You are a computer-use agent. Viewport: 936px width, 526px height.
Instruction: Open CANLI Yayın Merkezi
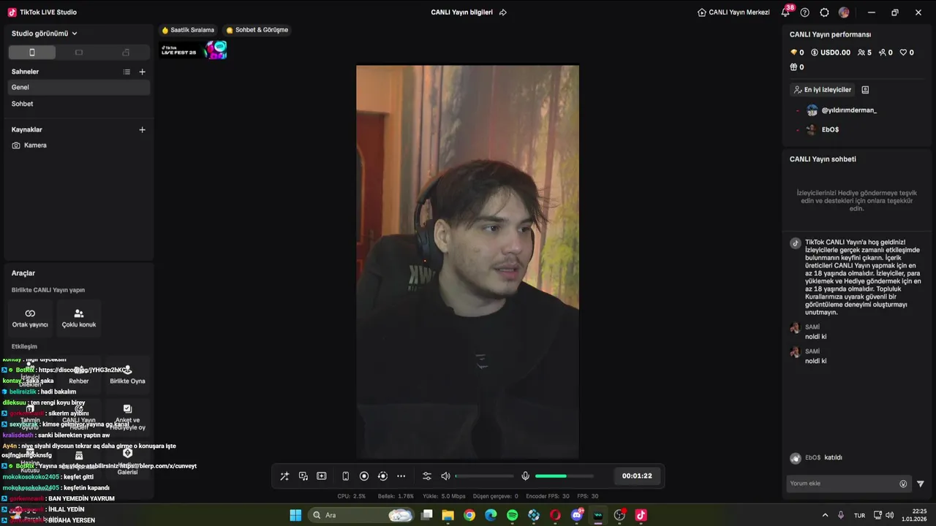coord(733,12)
